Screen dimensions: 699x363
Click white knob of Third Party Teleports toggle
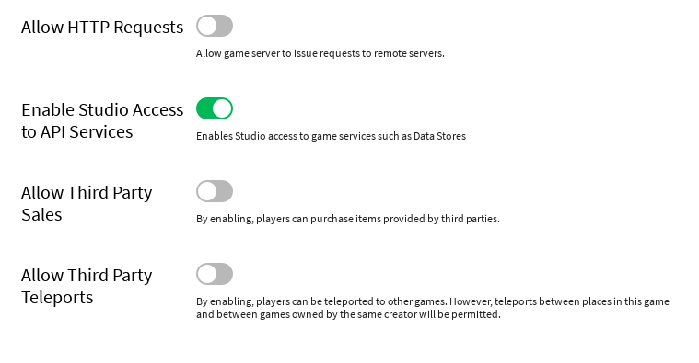pyautogui.click(x=207, y=274)
